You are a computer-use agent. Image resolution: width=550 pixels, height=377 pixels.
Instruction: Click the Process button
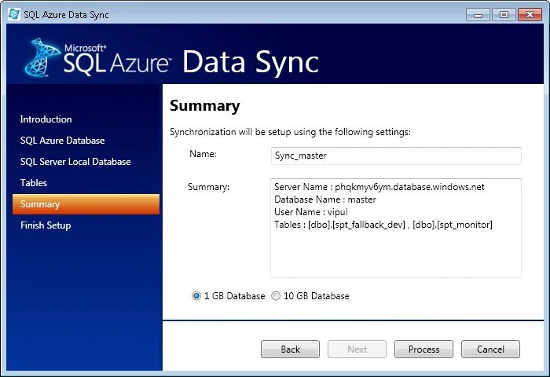pos(423,349)
